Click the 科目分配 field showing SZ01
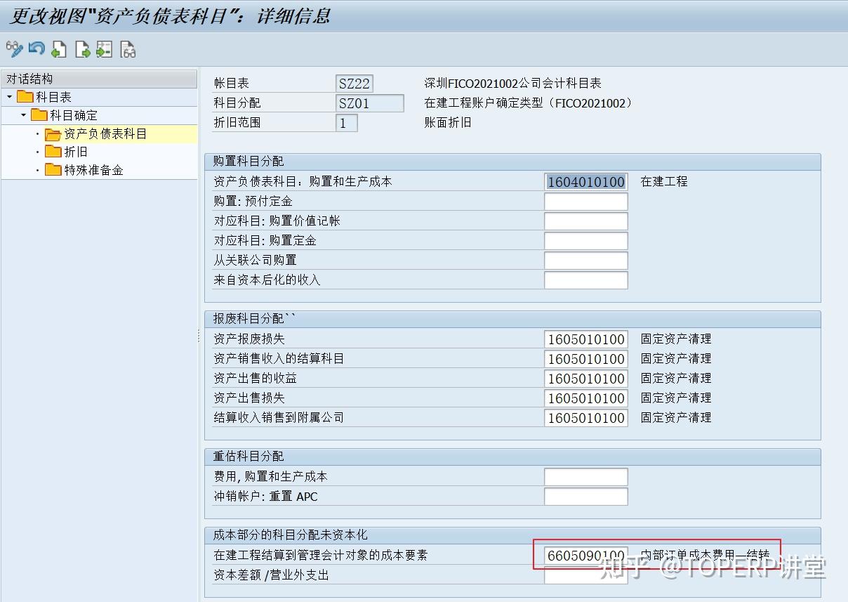 (370, 103)
